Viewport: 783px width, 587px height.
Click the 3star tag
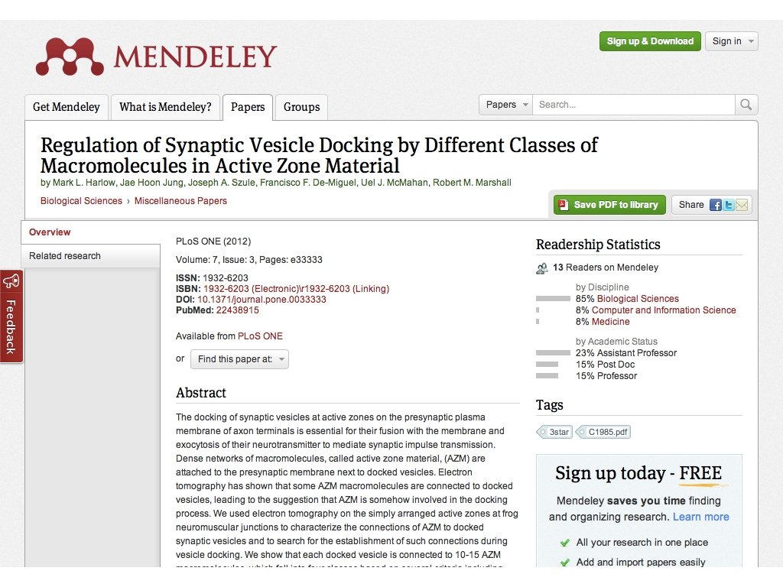555,432
